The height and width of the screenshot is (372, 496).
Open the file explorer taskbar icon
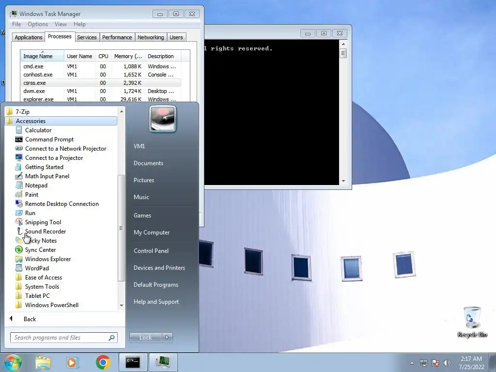[x=43, y=362]
